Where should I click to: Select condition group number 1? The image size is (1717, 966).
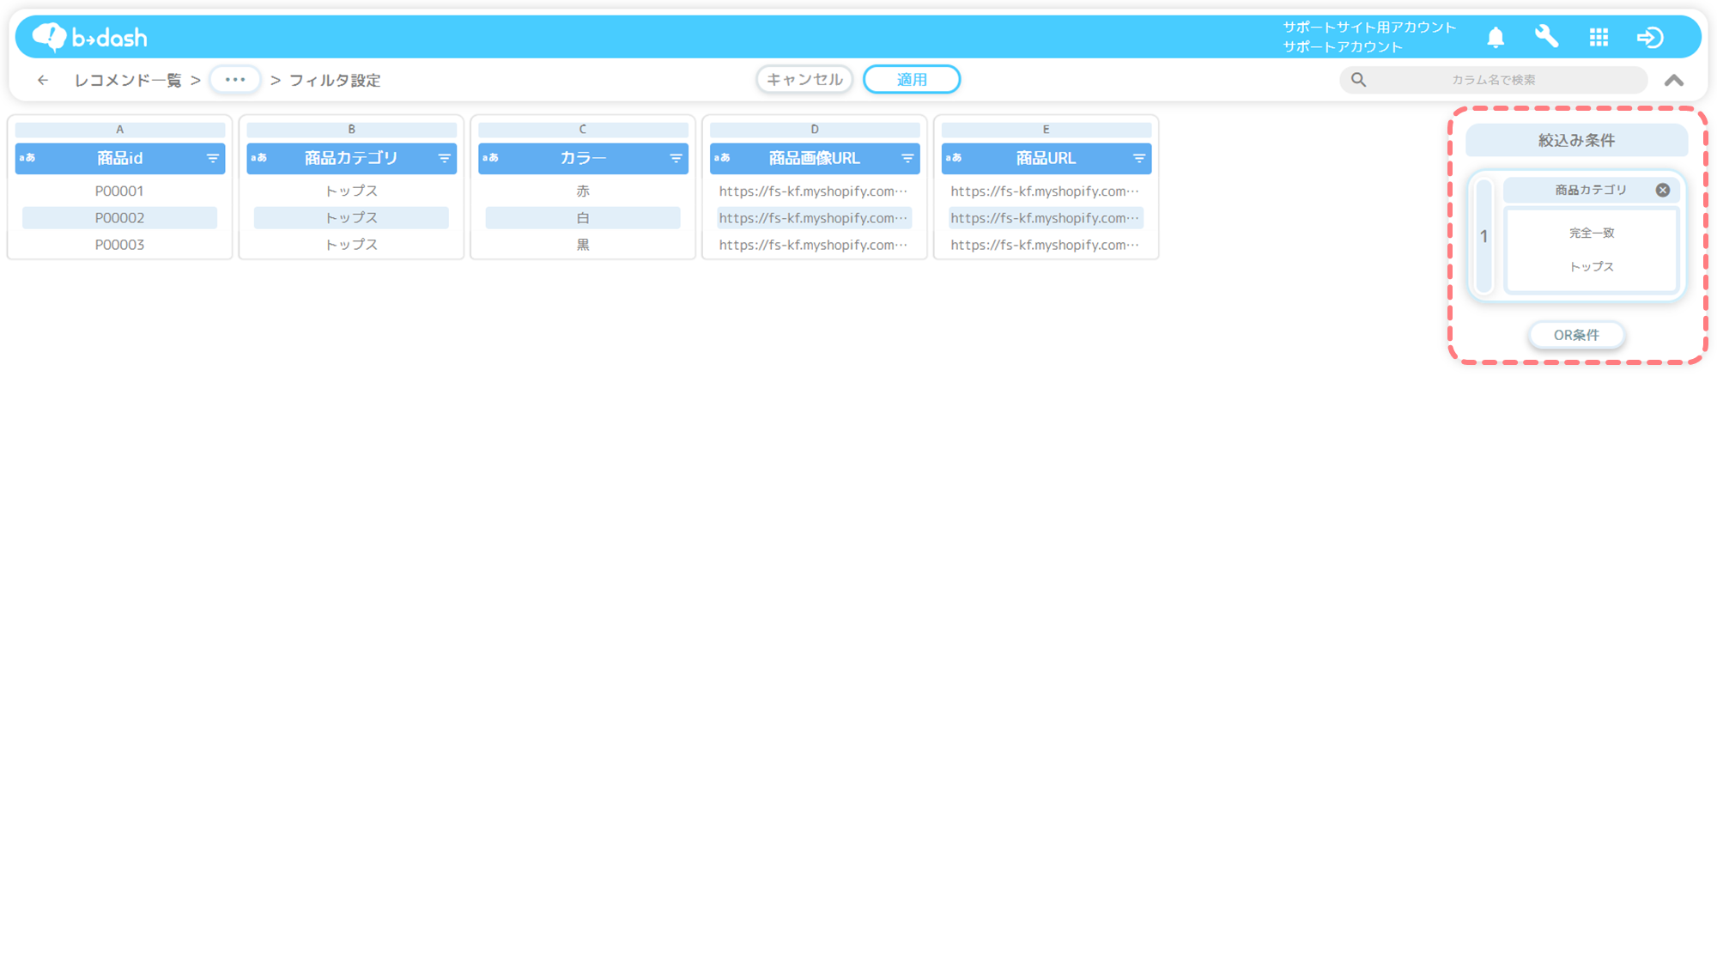(1483, 236)
